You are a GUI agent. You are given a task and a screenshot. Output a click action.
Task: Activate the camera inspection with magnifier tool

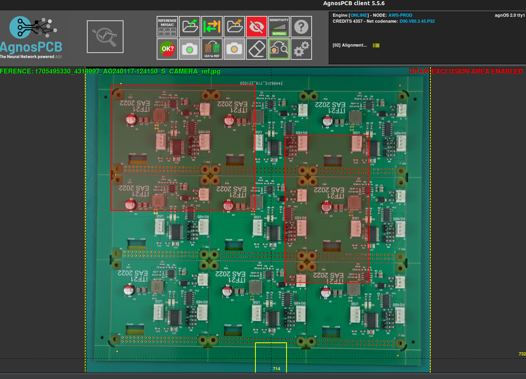click(279, 49)
